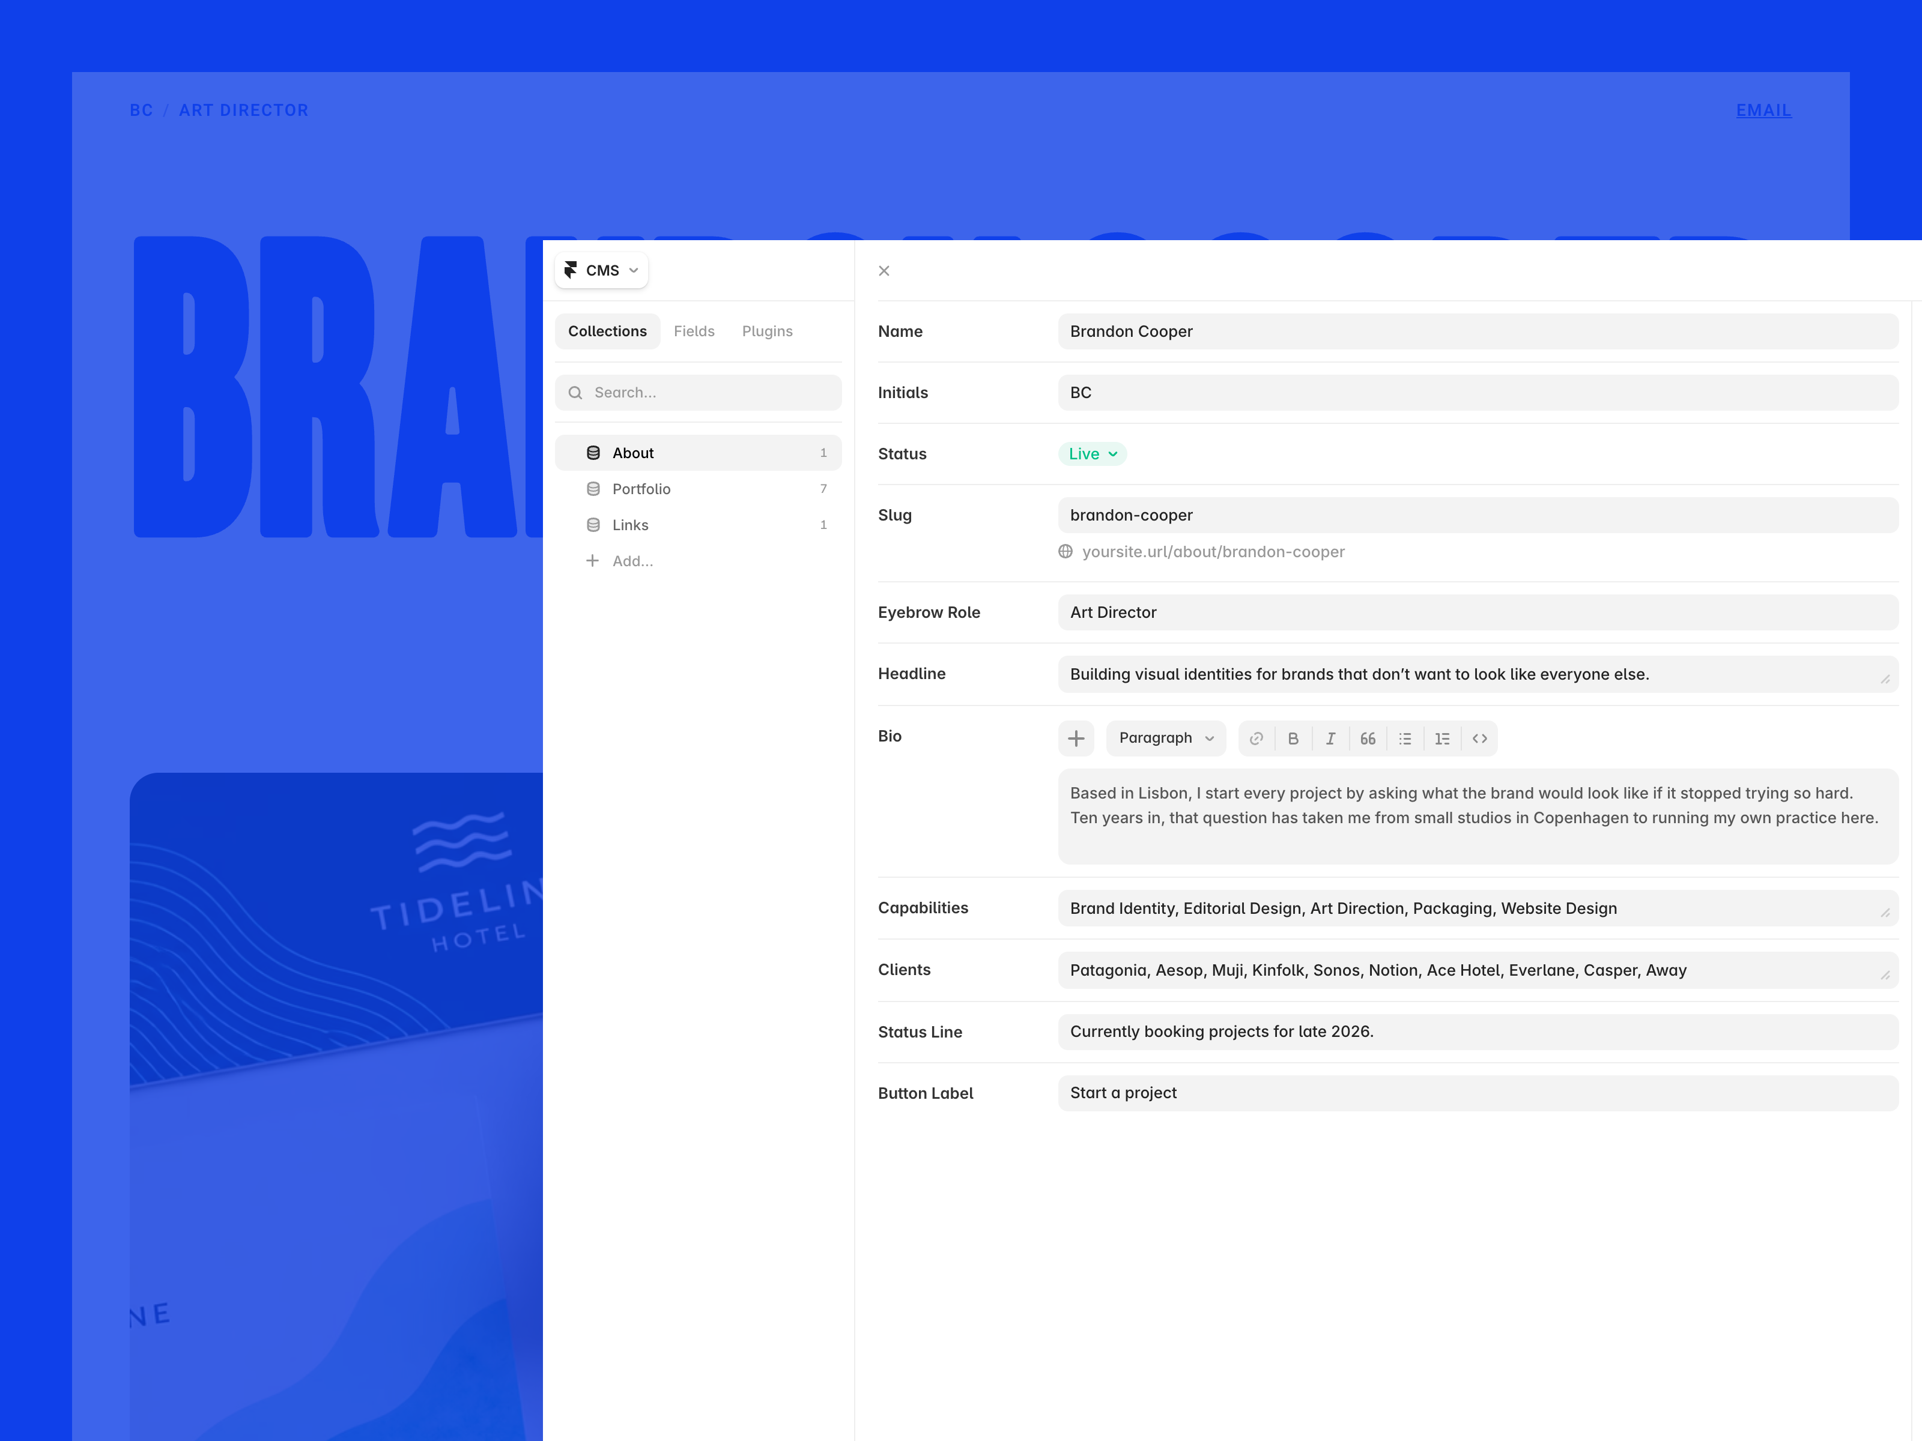Viewport: 1922px width, 1441px height.
Task: Edit the Button Label field
Action: 1478,1093
